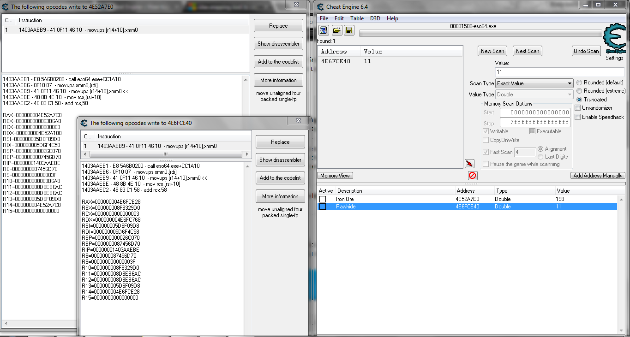Open the Edit menu
Image resolution: width=630 pixels, height=337 pixels.
click(x=339, y=18)
